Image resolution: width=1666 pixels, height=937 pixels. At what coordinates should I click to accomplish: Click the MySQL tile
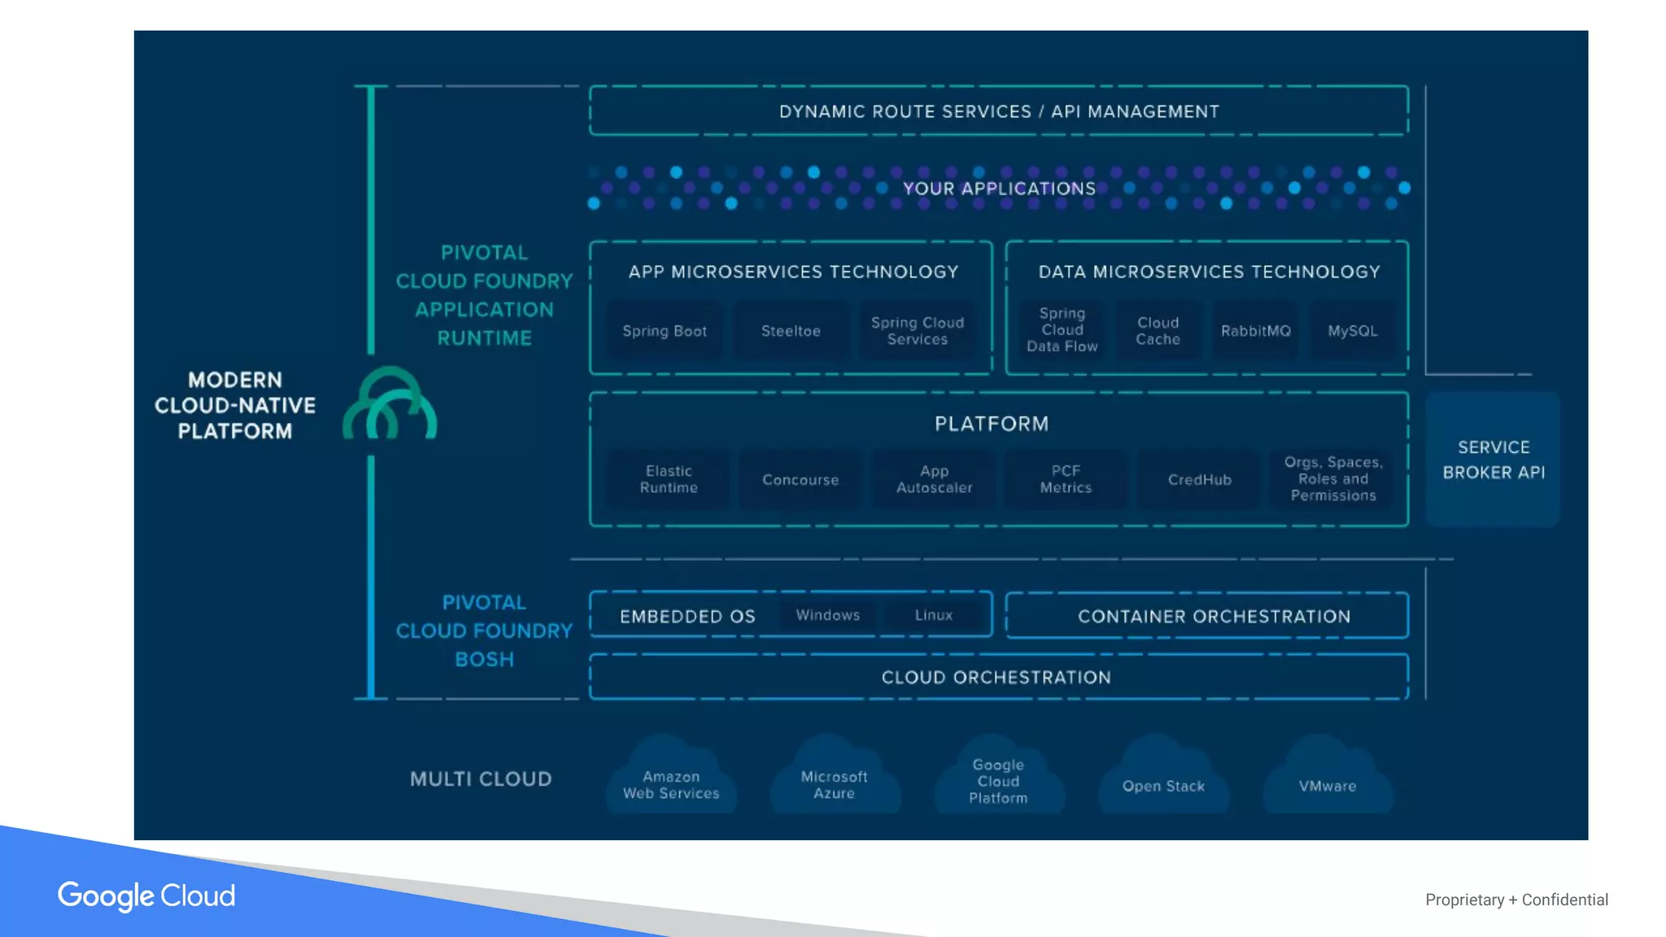(1353, 331)
